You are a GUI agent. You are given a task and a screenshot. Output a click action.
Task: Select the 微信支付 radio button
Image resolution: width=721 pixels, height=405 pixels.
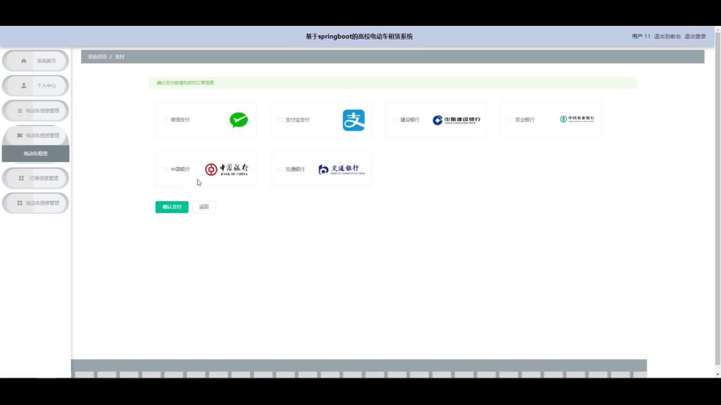point(165,120)
